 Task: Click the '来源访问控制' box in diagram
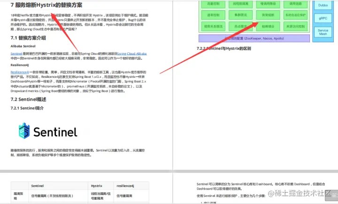click(x=295, y=26)
